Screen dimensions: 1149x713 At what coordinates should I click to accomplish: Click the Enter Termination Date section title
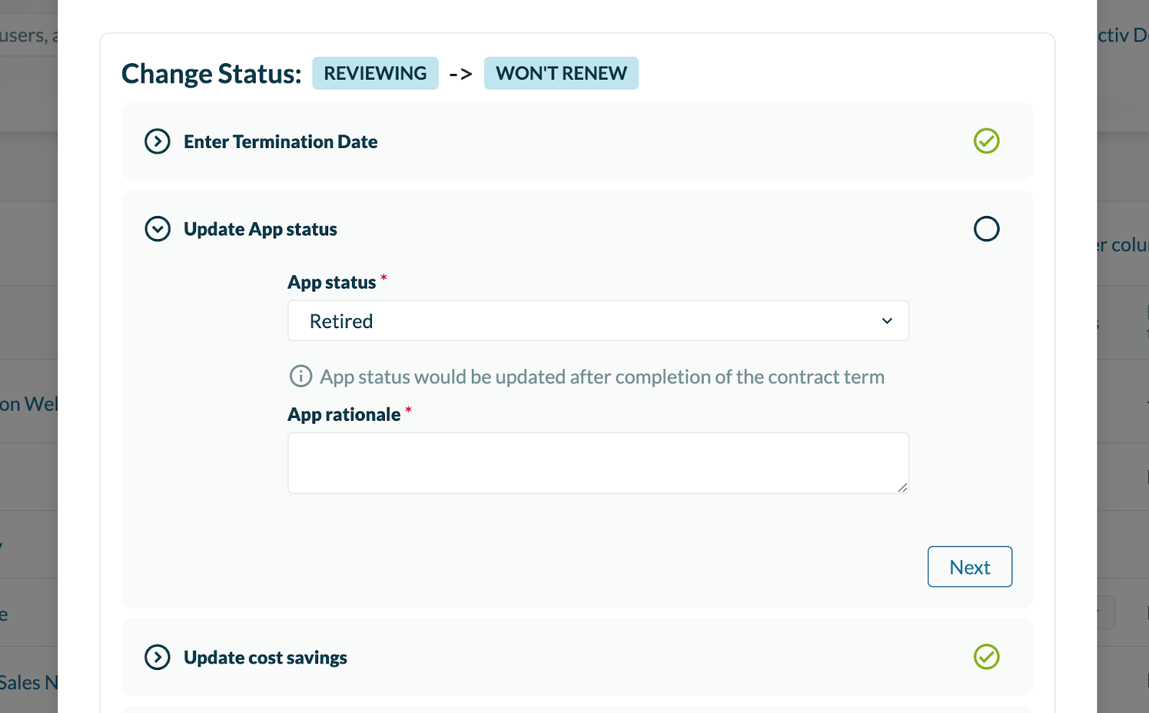pos(280,142)
